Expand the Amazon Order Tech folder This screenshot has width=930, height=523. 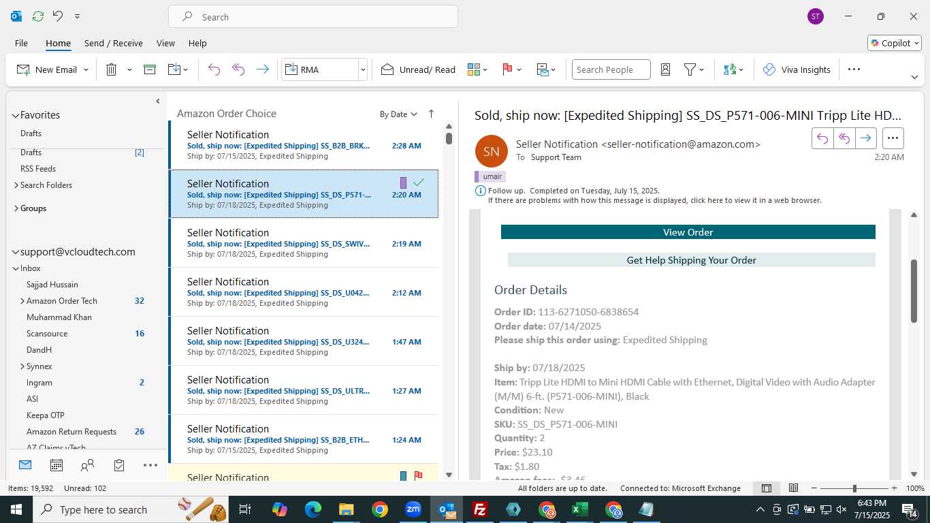(22, 301)
